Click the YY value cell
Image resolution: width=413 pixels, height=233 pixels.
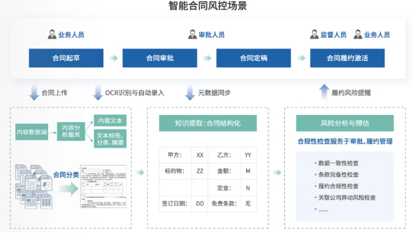pos(248,155)
